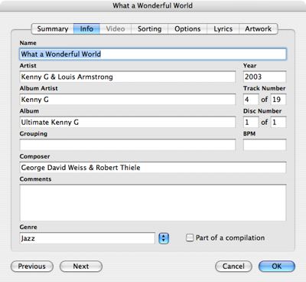The image size is (306, 282).
Task: Click the Album field Ultimate Kenny G
Action: [128, 122]
